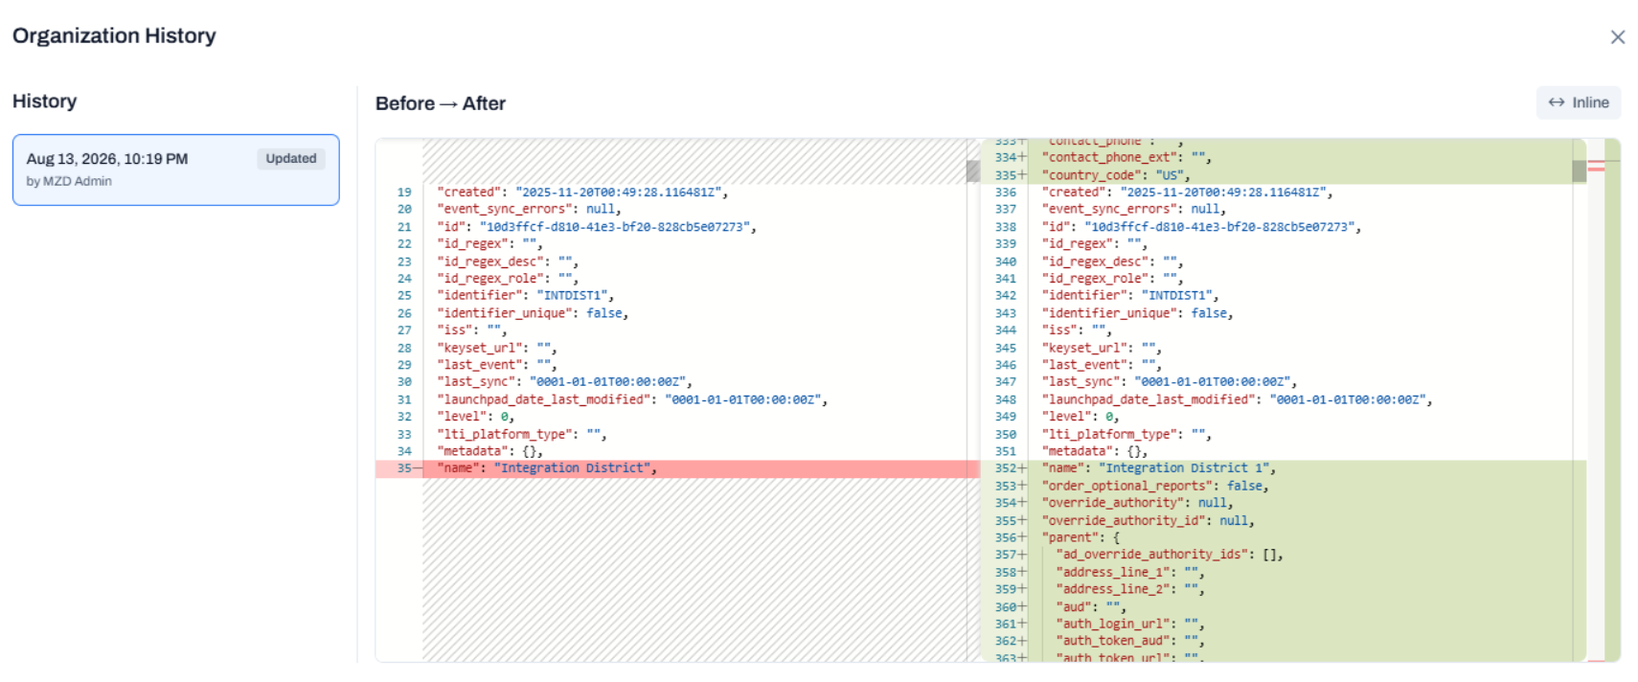Switch diff view to Inline

coord(1578,102)
